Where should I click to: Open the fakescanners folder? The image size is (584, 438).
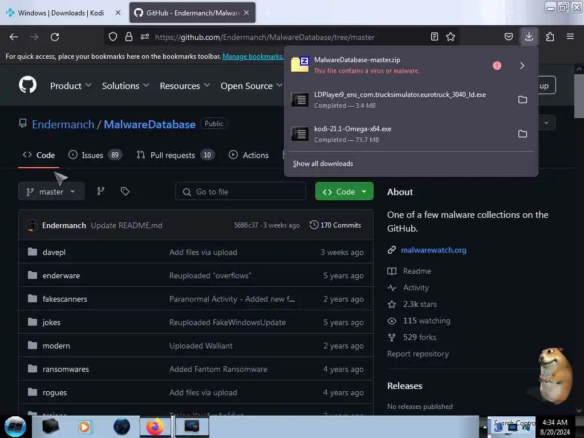[65, 299]
